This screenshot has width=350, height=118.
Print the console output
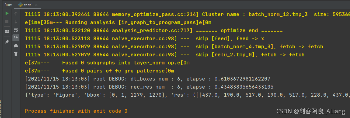click(16, 46)
